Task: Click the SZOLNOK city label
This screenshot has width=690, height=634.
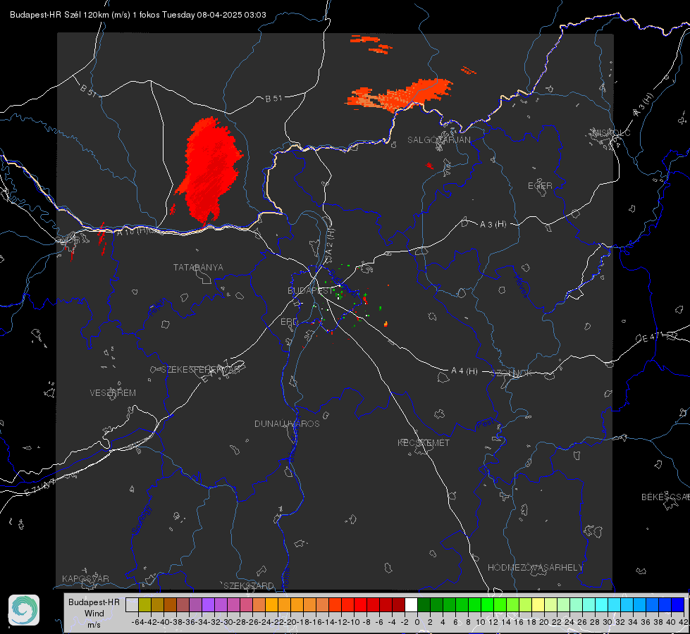Action: 512,373
